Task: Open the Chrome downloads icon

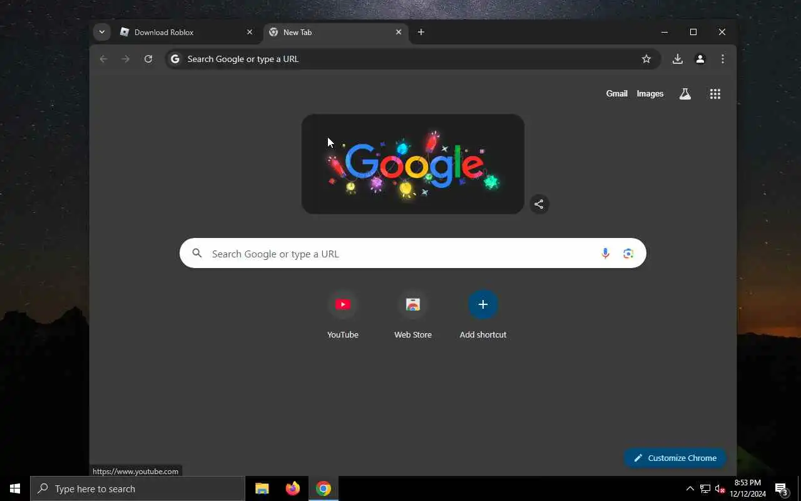Action: (677, 59)
